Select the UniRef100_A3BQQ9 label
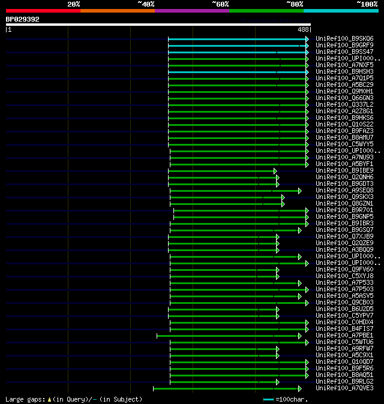The height and width of the screenshot is (404, 384). click(x=344, y=250)
